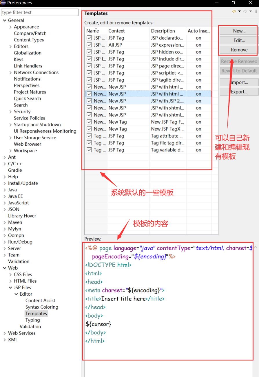Expand the Web Services node
This screenshot has height=377, width=259.
coord(5,333)
